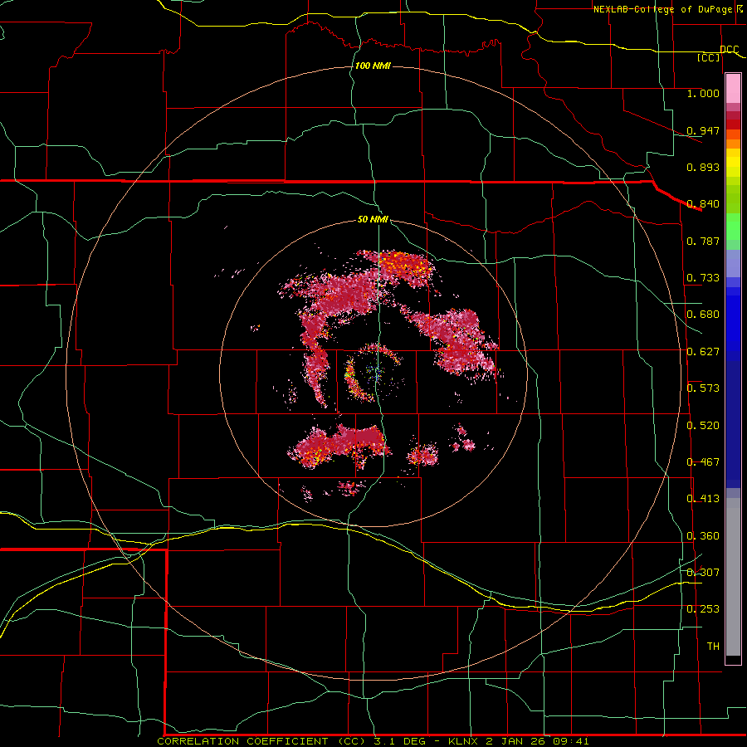Click the 09:41 timestamp in caption

tap(571, 741)
